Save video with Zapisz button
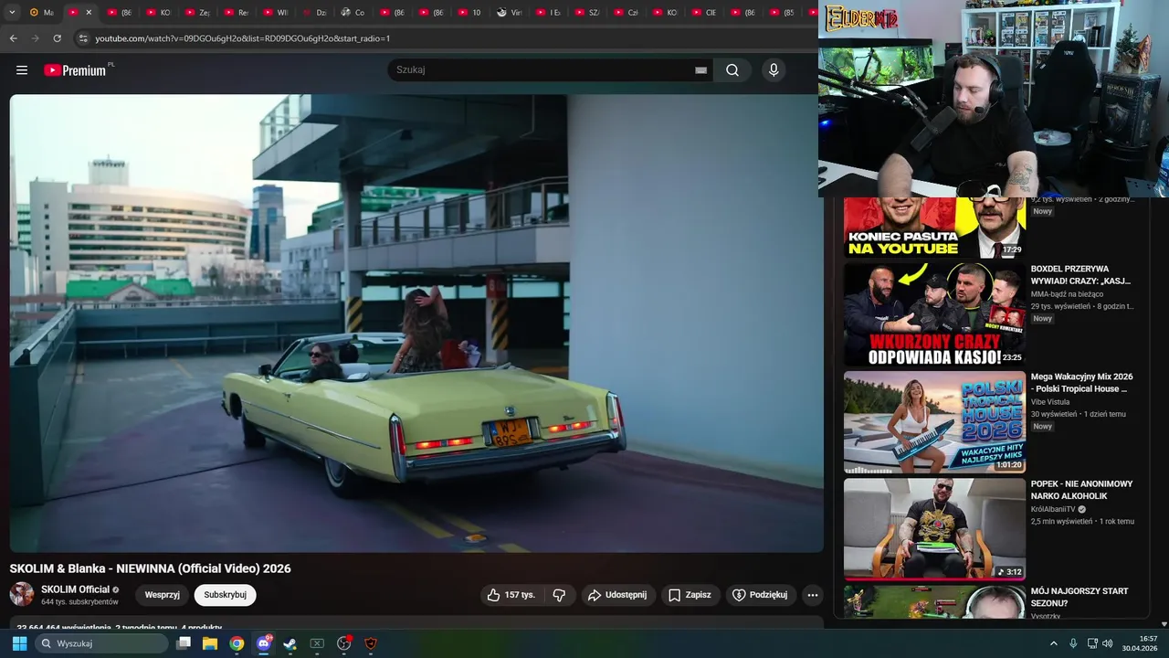Image resolution: width=1169 pixels, height=658 pixels. tap(690, 595)
